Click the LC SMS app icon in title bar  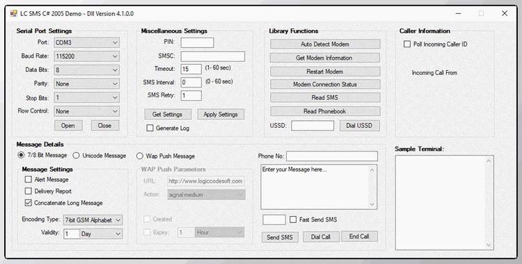(x=14, y=14)
